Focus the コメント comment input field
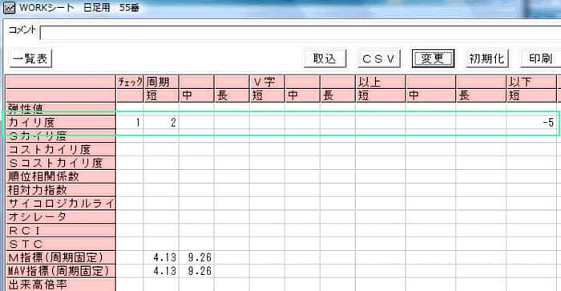 301,33
